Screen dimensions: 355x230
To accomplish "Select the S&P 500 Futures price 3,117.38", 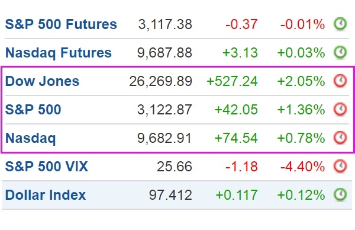I will coord(165,24).
